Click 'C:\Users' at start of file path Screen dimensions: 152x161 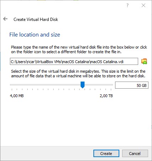[18, 62]
